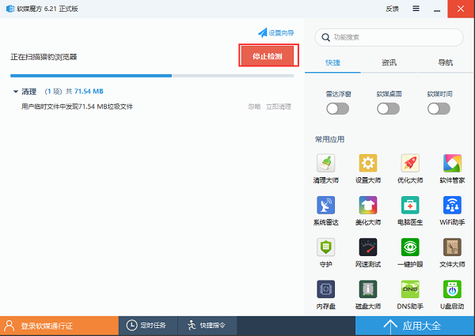475x336 pixels.
Task: Turn on the 软媒时间 switch
Action: [x=439, y=109]
